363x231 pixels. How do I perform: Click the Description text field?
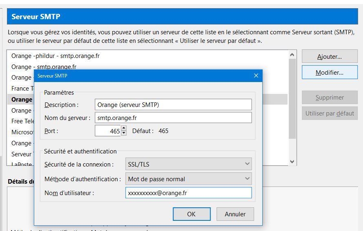[173, 104]
